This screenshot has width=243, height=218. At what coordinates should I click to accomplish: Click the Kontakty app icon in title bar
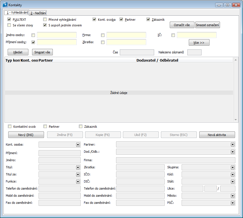5,5
